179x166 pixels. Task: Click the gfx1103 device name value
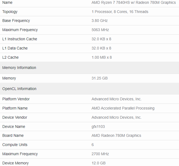coord(98,127)
